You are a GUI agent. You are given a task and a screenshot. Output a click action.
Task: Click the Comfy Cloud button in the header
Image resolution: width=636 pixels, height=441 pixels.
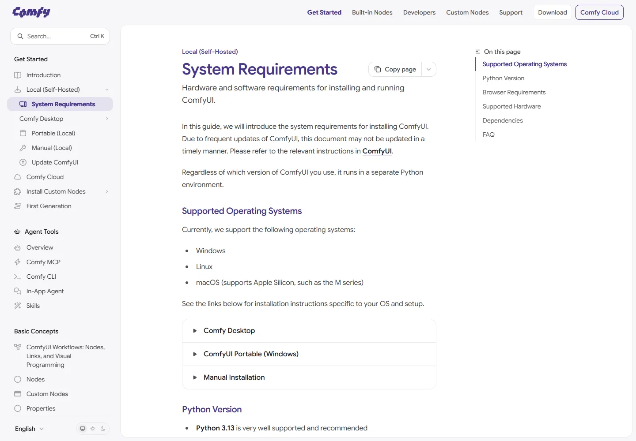click(599, 12)
